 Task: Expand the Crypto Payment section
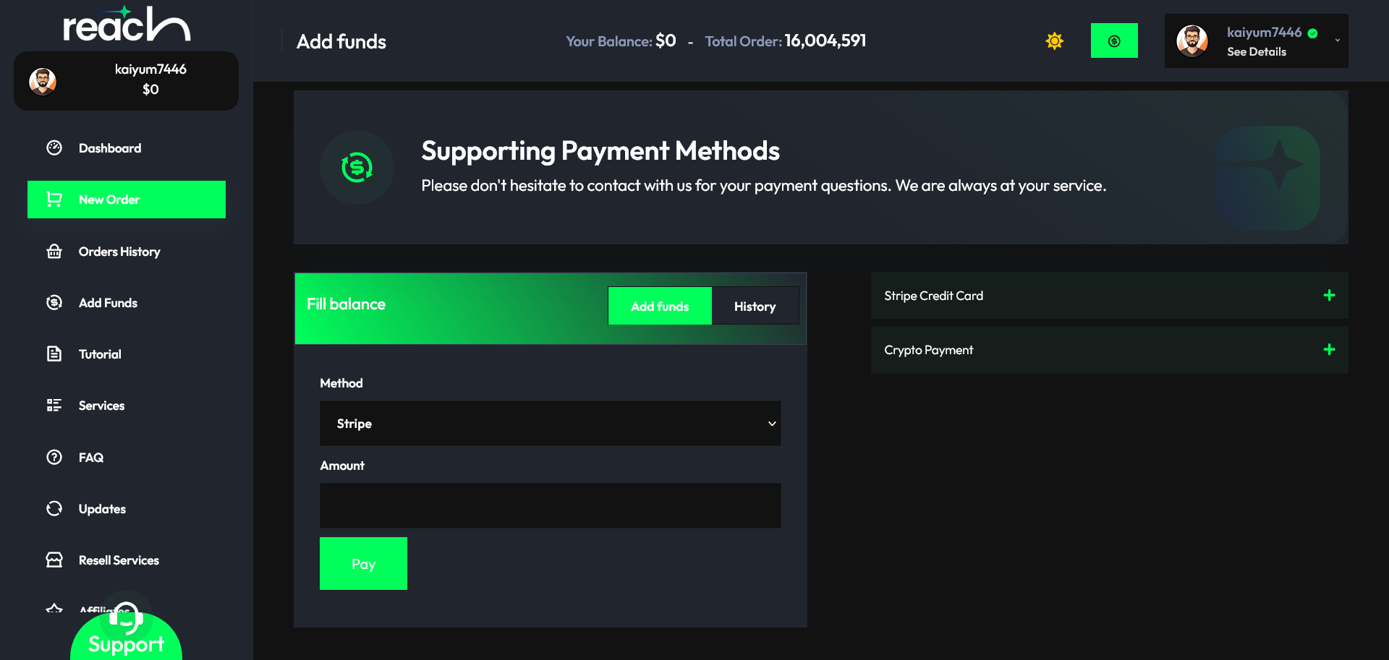(x=1110, y=350)
